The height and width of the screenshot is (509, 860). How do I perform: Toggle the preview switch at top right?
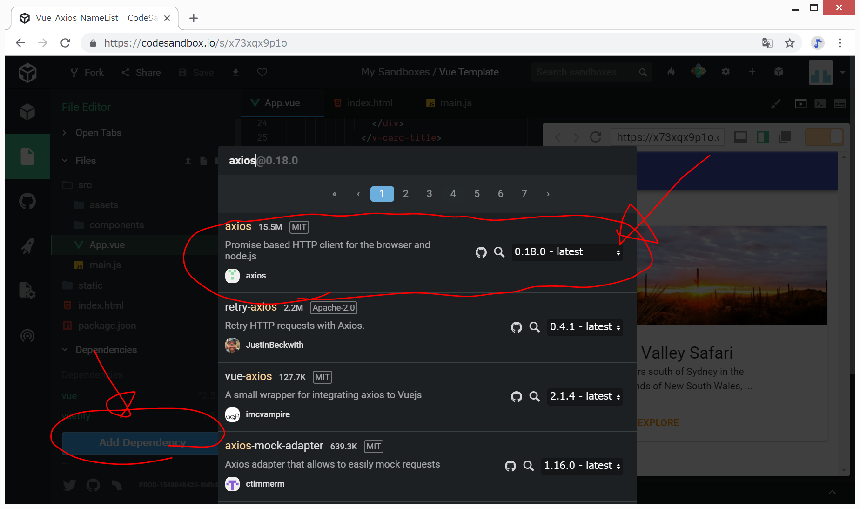click(824, 137)
